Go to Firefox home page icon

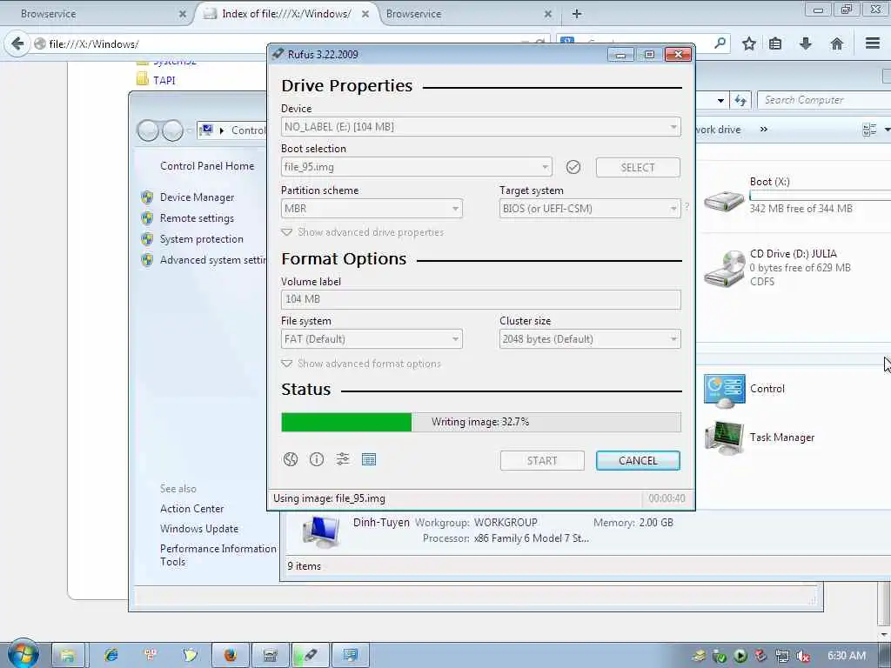tap(836, 43)
